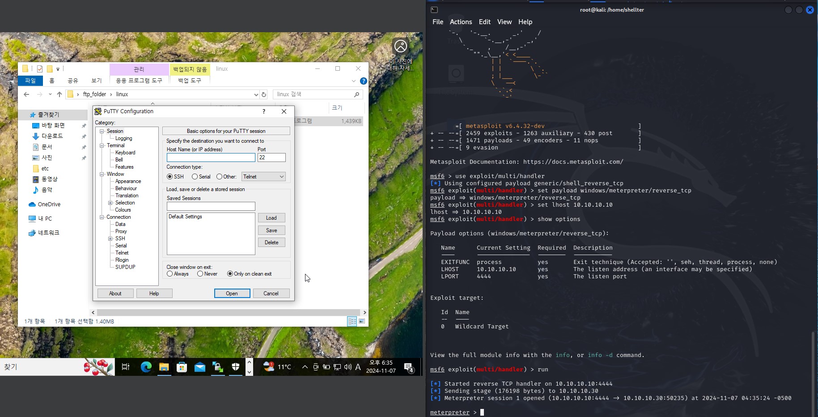
Task: Open the 홈 ribbon tab
Action: tap(51, 81)
